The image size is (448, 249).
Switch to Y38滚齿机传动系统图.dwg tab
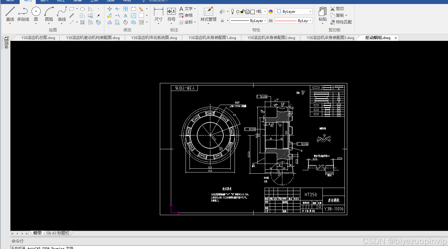click(154, 38)
